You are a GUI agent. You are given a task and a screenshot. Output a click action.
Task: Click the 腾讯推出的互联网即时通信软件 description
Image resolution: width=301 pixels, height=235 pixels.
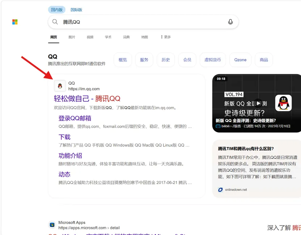click(x=77, y=64)
